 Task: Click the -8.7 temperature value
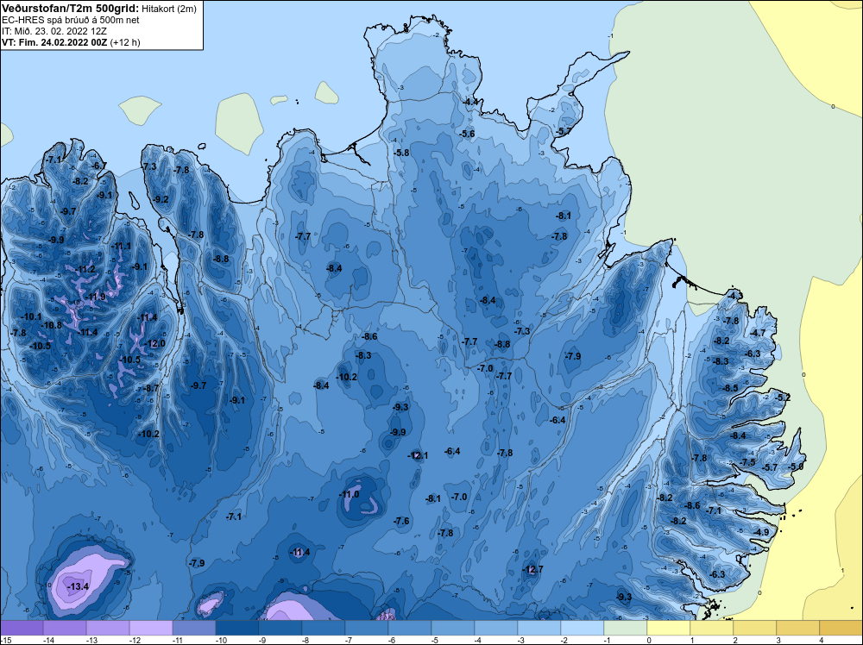pyautogui.click(x=151, y=388)
